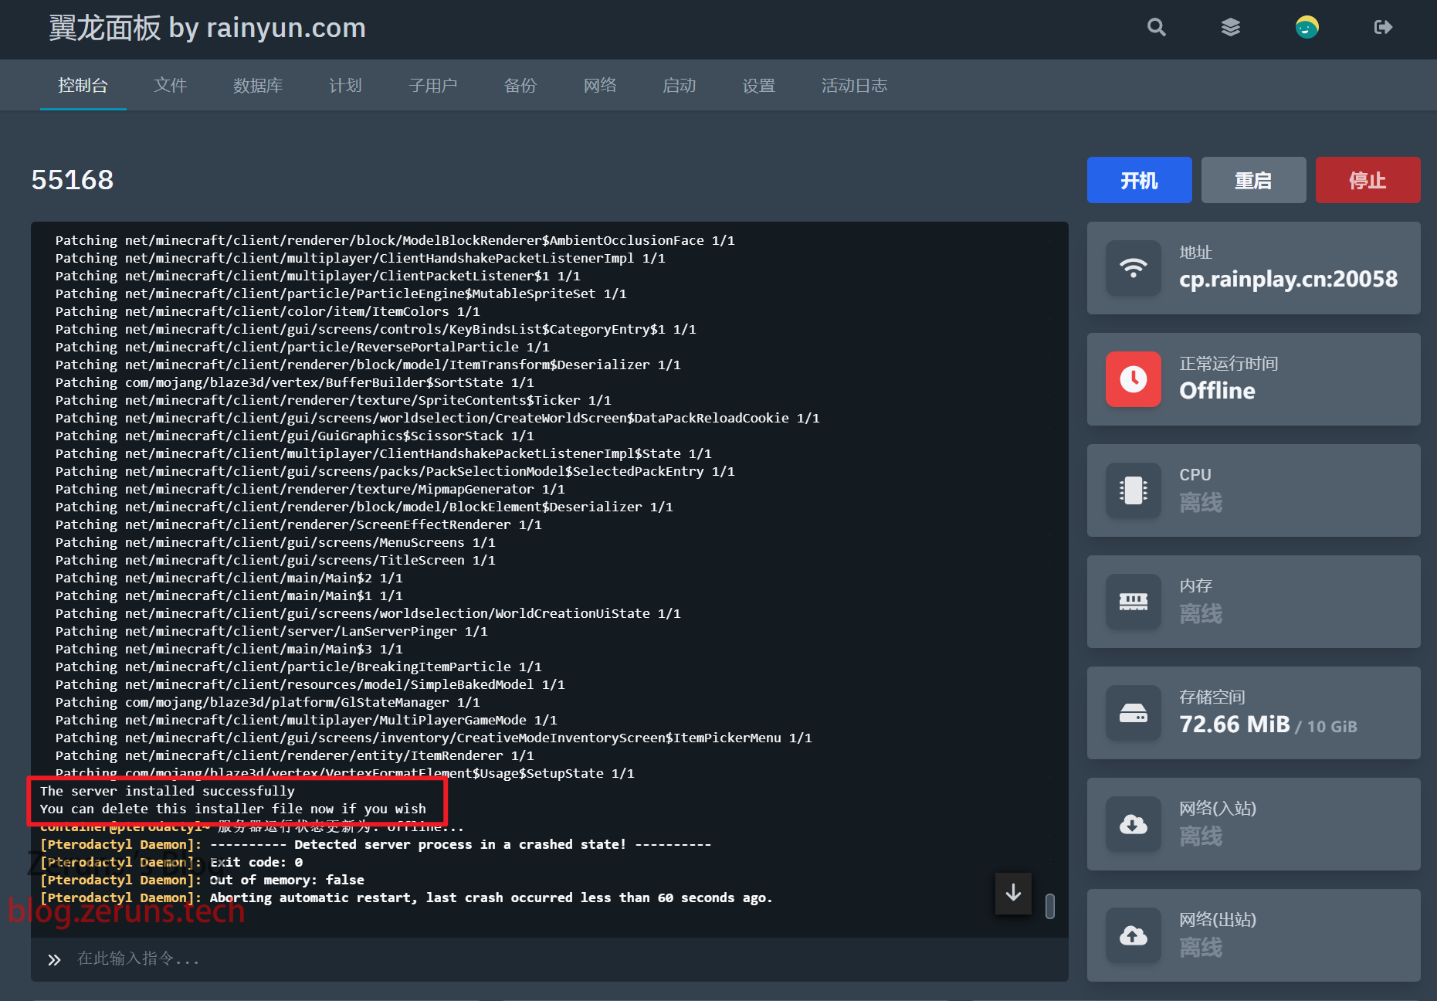Click the 72.66 MiB storage value
1437x1001 pixels.
click(x=1235, y=724)
